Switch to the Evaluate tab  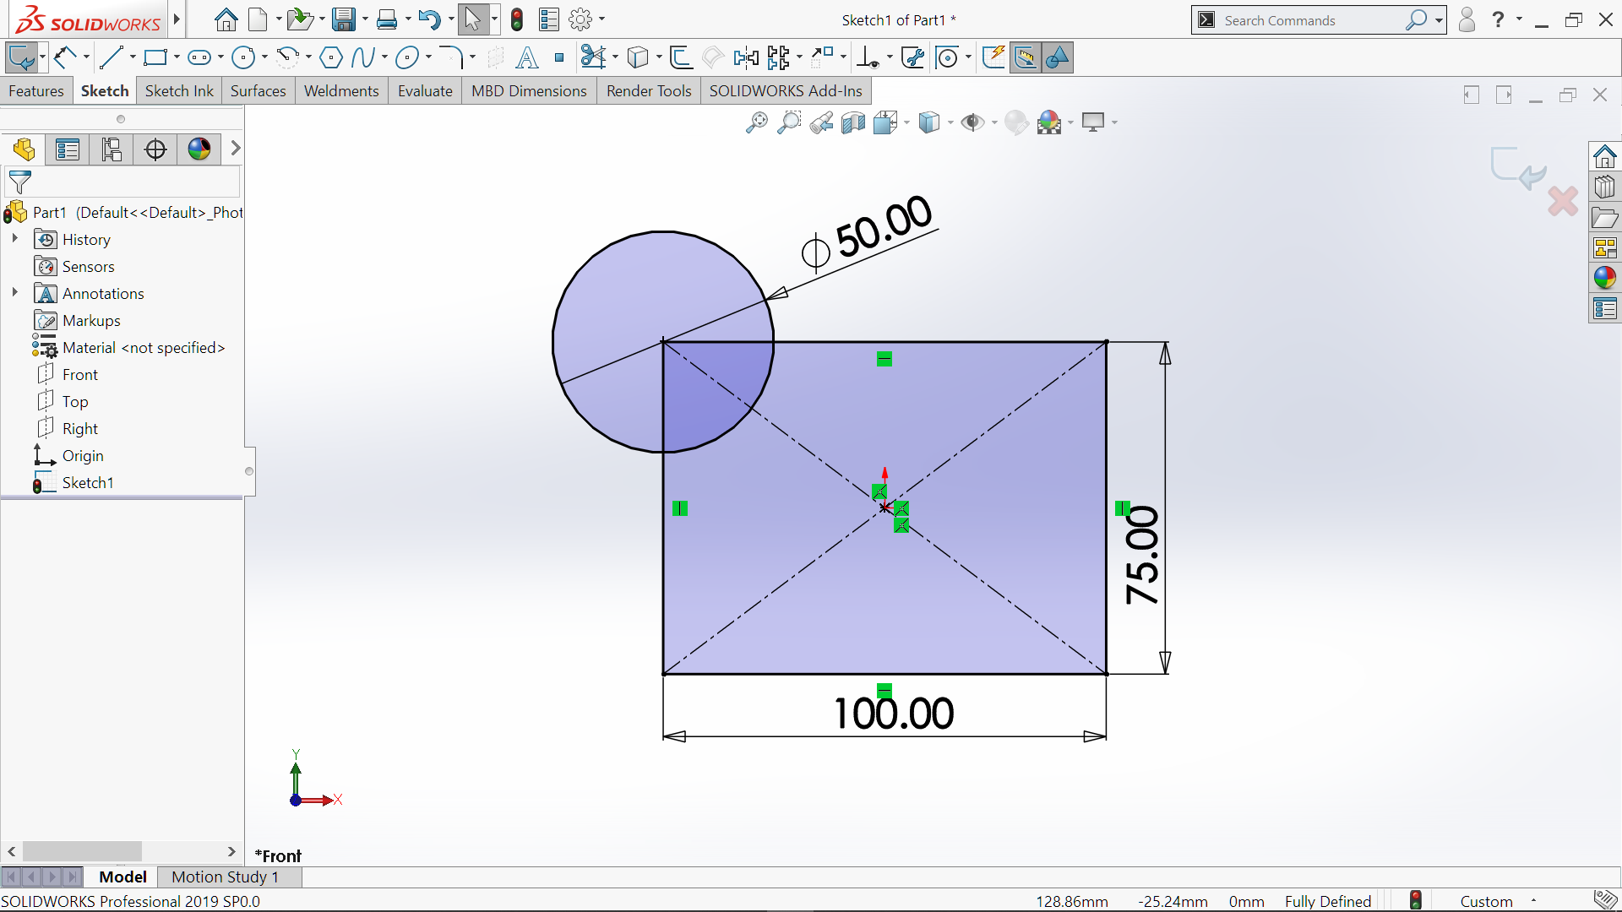425,91
